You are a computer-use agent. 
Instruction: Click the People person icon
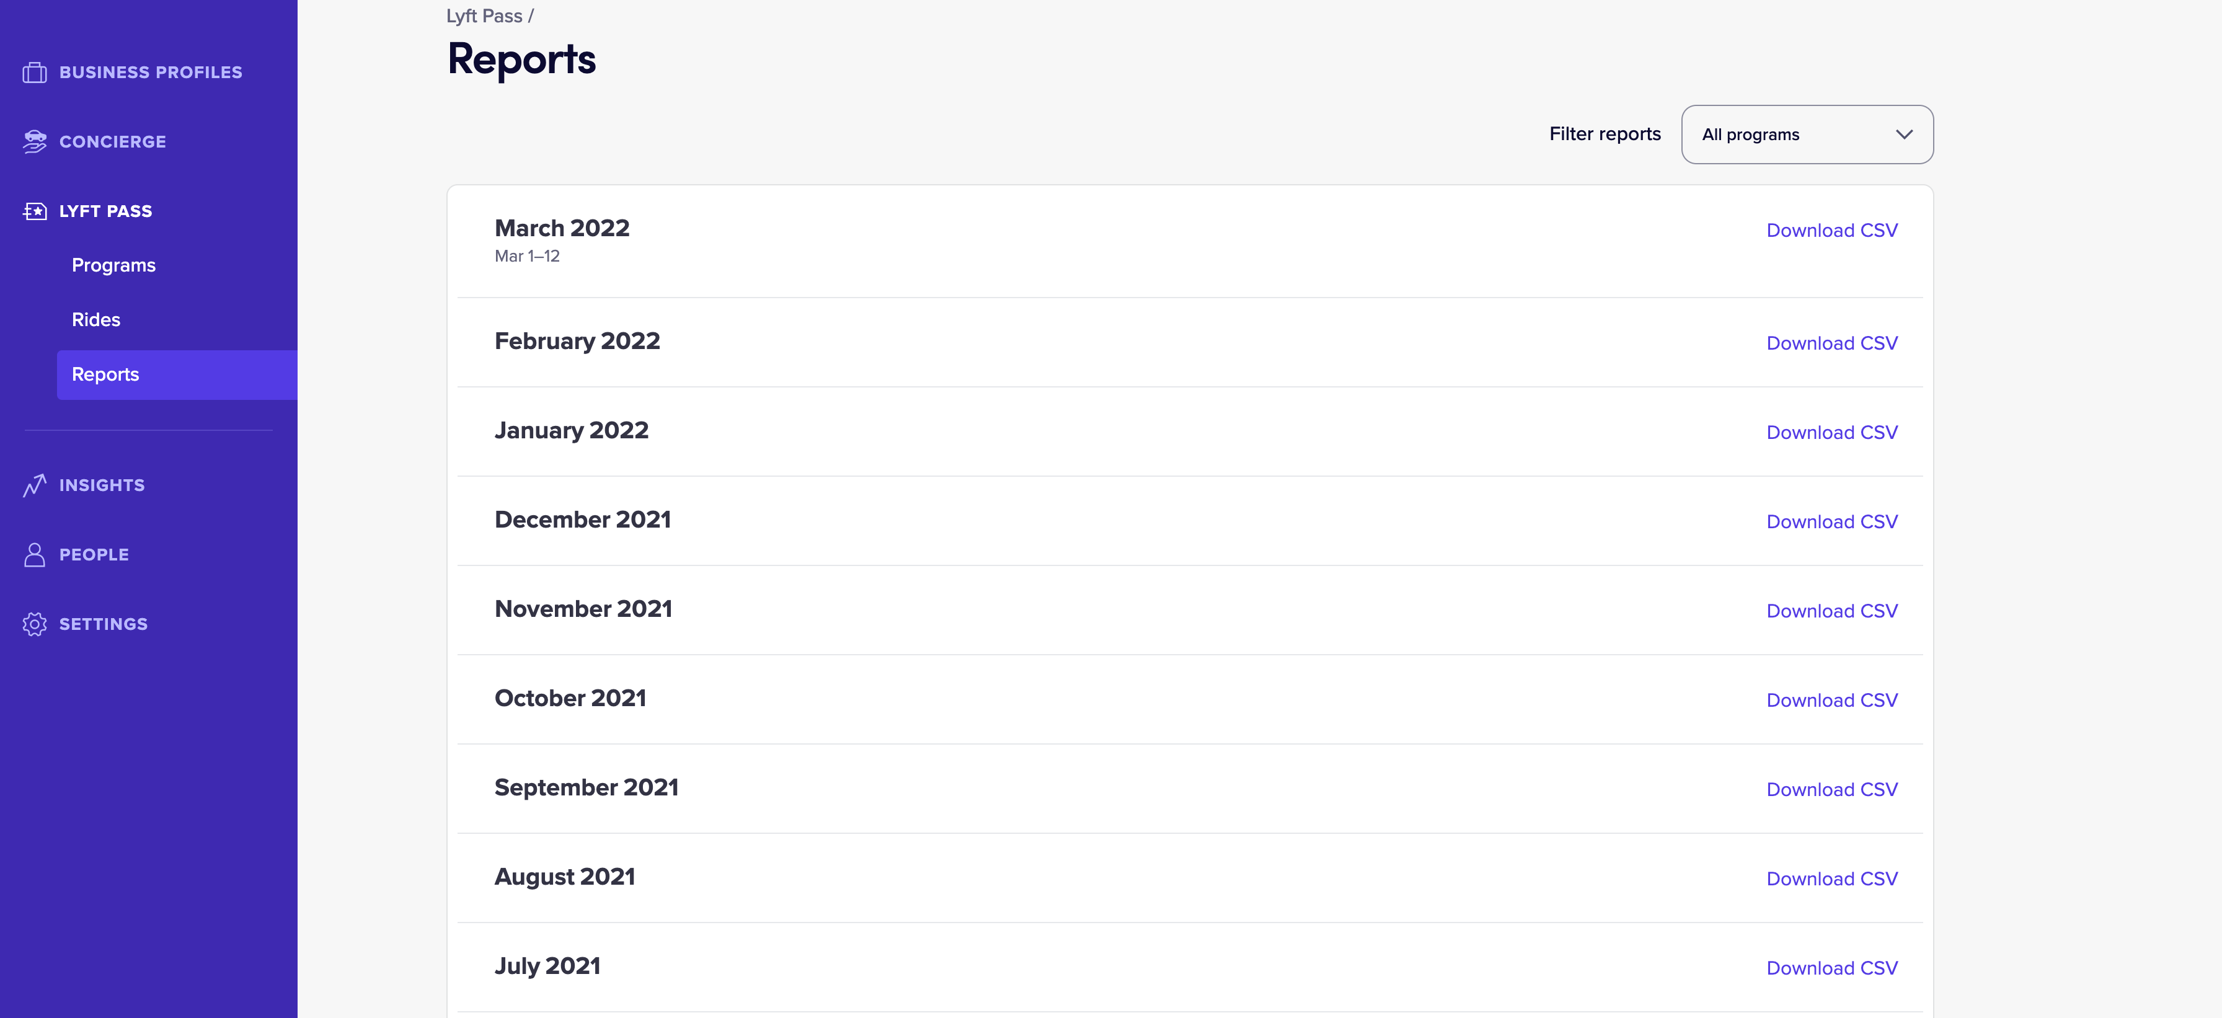pos(35,555)
